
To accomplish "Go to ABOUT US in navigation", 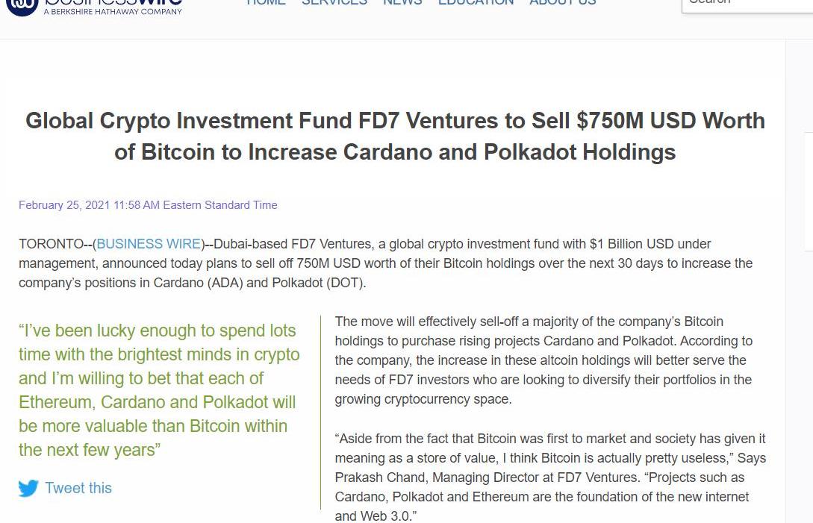I will [563, 2].
